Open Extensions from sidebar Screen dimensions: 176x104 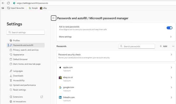[25, 97]
